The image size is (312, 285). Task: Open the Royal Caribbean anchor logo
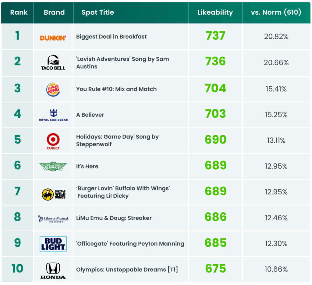54,115
